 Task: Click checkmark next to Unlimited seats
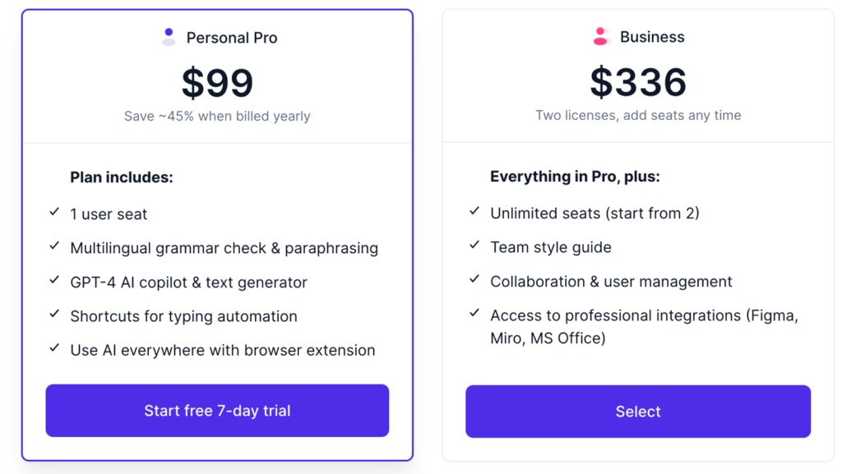pyautogui.click(x=474, y=211)
